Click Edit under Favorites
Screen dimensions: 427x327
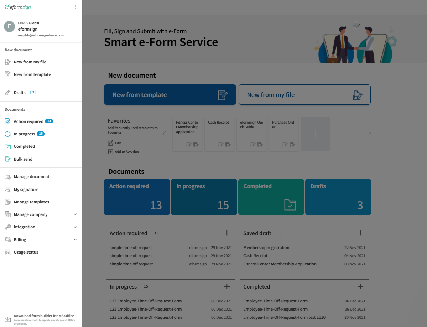click(x=114, y=143)
